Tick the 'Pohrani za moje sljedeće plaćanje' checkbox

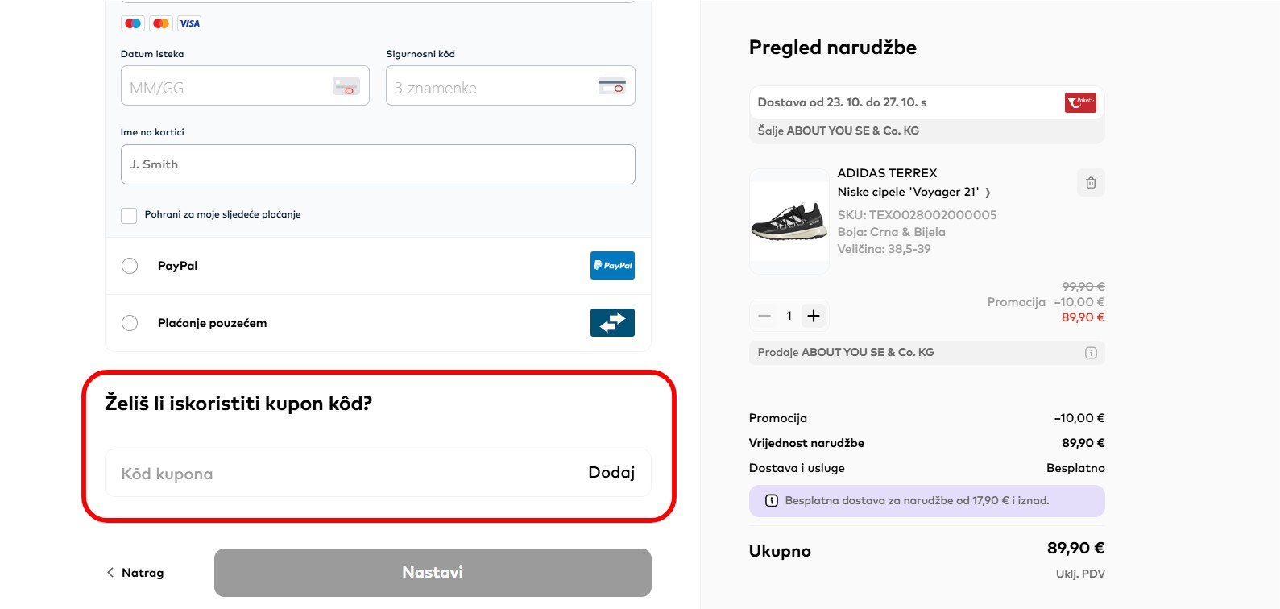coord(129,215)
